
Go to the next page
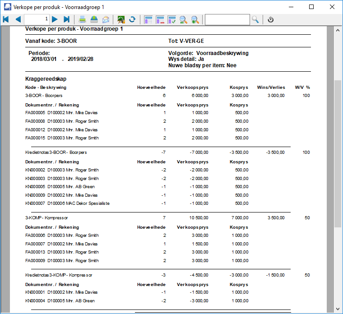pos(55,19)
